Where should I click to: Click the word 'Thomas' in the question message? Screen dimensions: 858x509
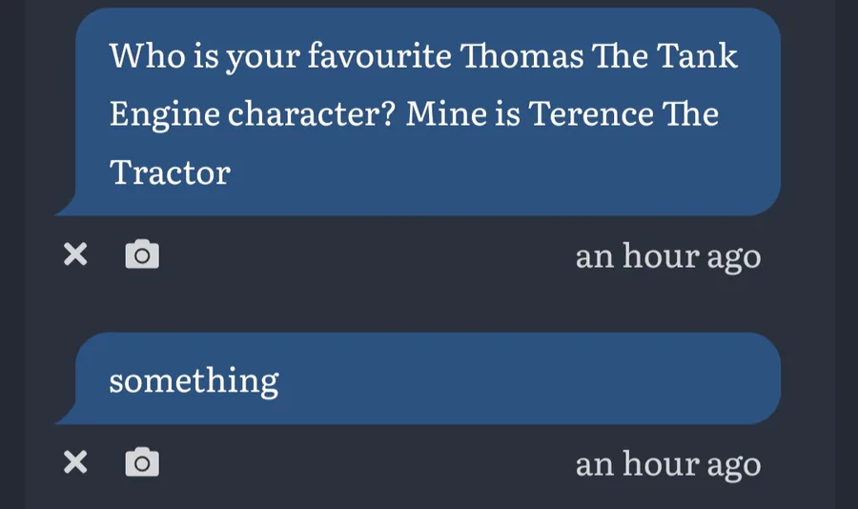tap(522, 56)
